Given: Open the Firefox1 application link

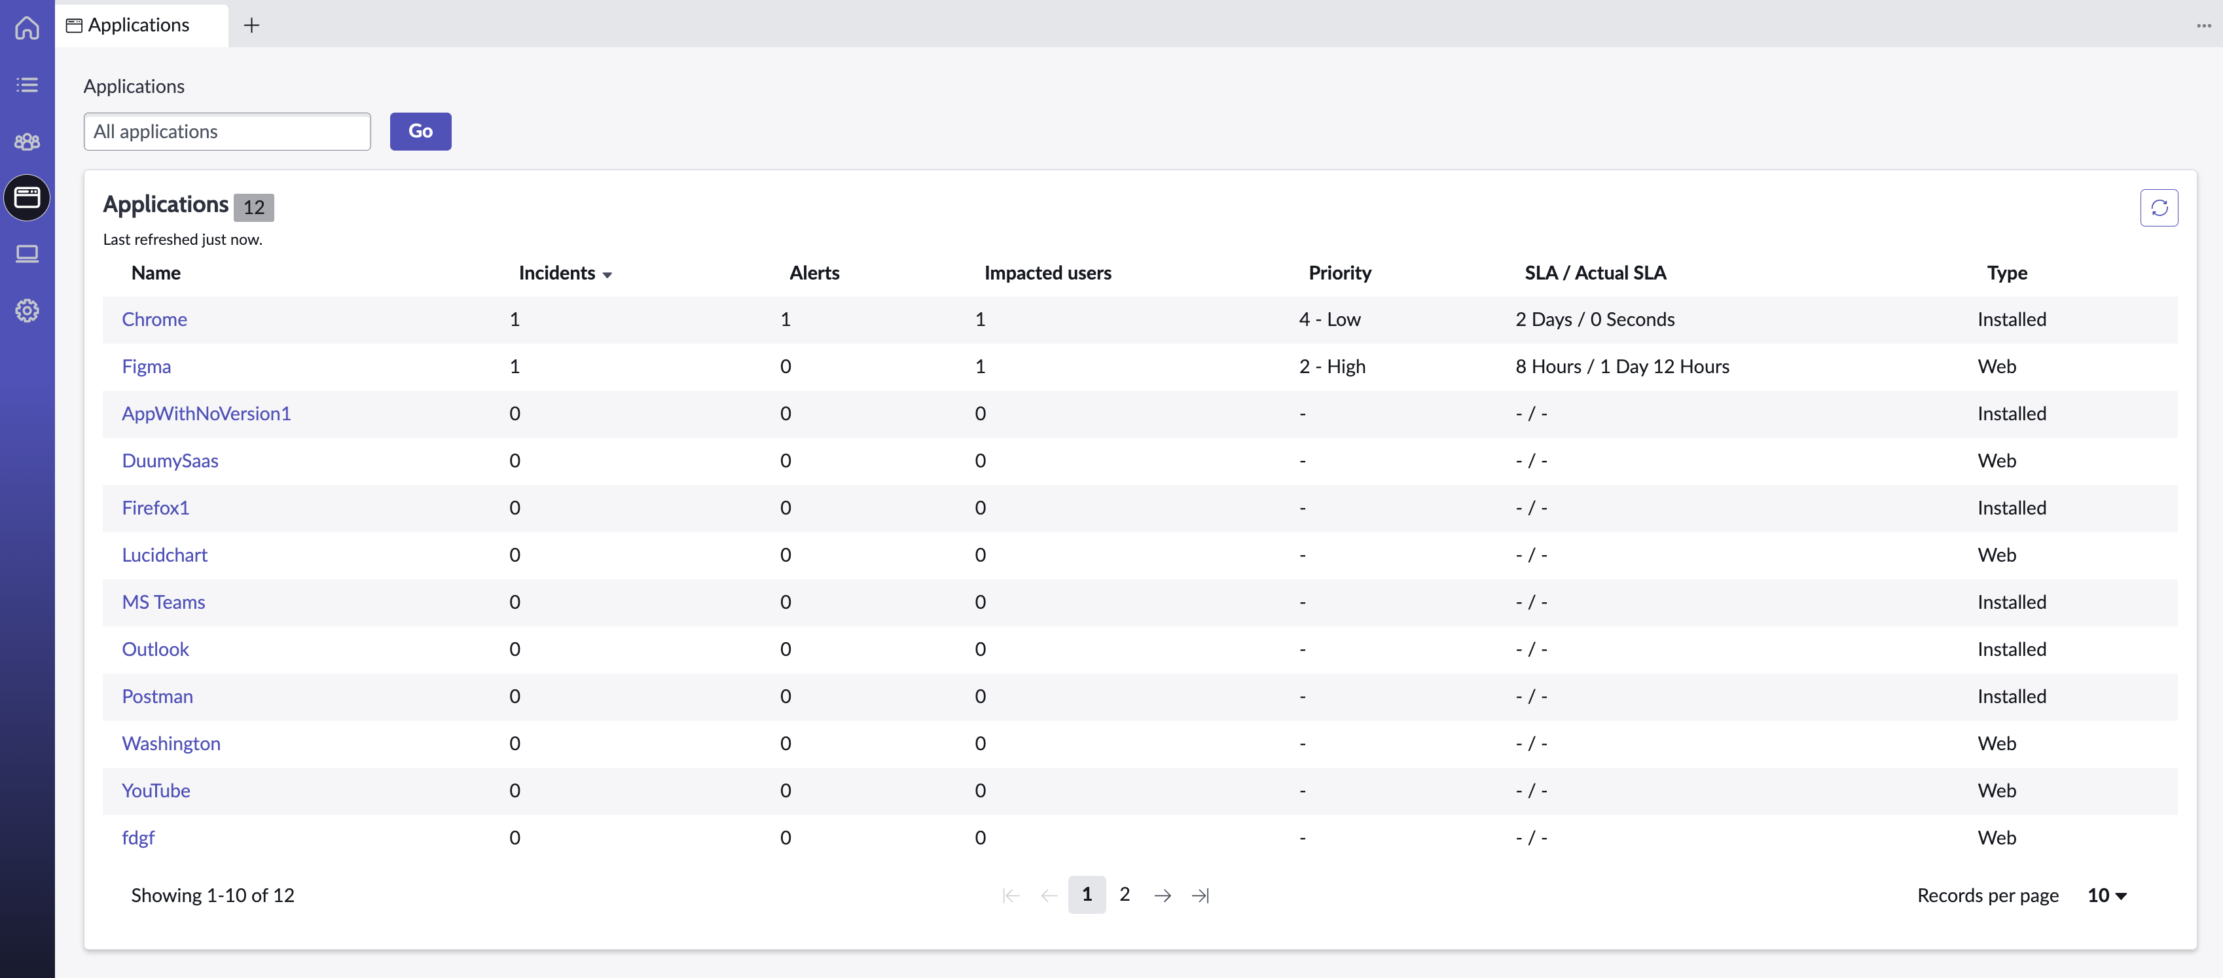Looking at the screenshot, I should 155,507.
